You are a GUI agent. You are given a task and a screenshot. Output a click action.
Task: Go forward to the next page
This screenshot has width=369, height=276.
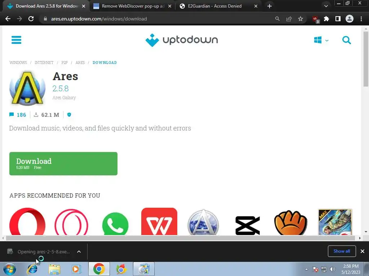click(x=19, y=19)
